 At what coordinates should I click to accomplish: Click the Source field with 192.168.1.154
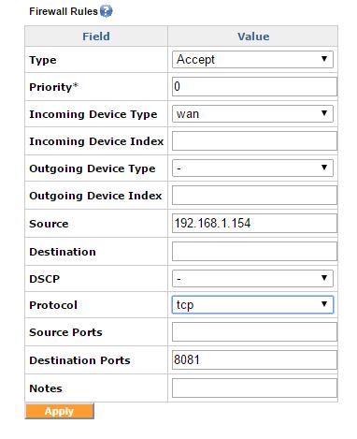tap(254, 224)
